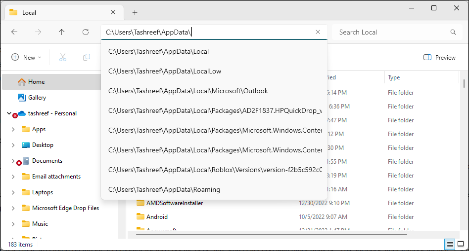Add a new tab
The width and height of the screenshot is (469, 251).
point(135,12)
